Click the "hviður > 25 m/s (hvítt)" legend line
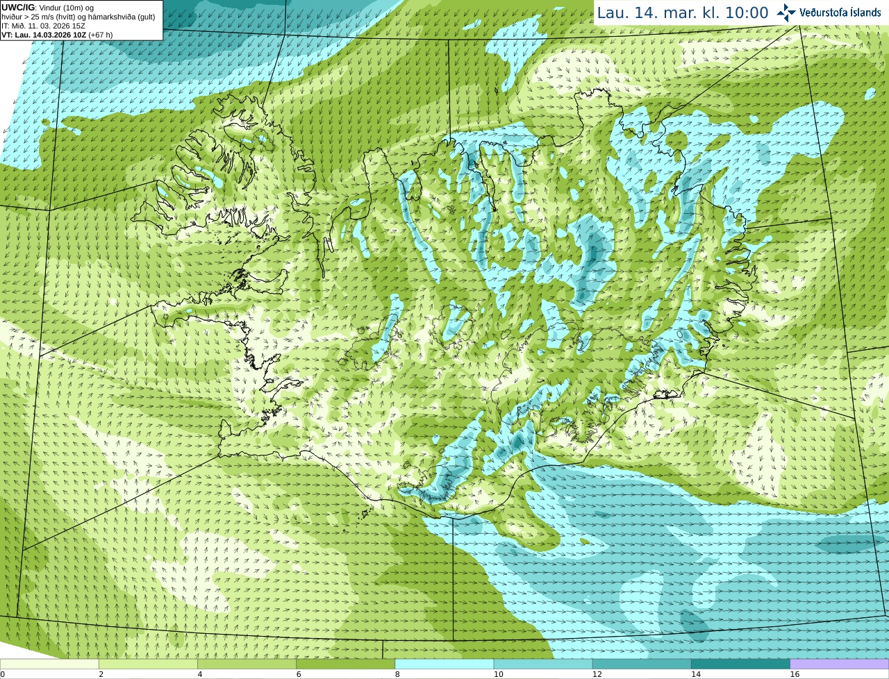Viewport: 889px width, 679px height. [x=78, y=17]
